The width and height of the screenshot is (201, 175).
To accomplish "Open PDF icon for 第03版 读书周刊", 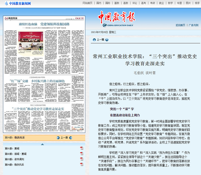I will [82, 159].
